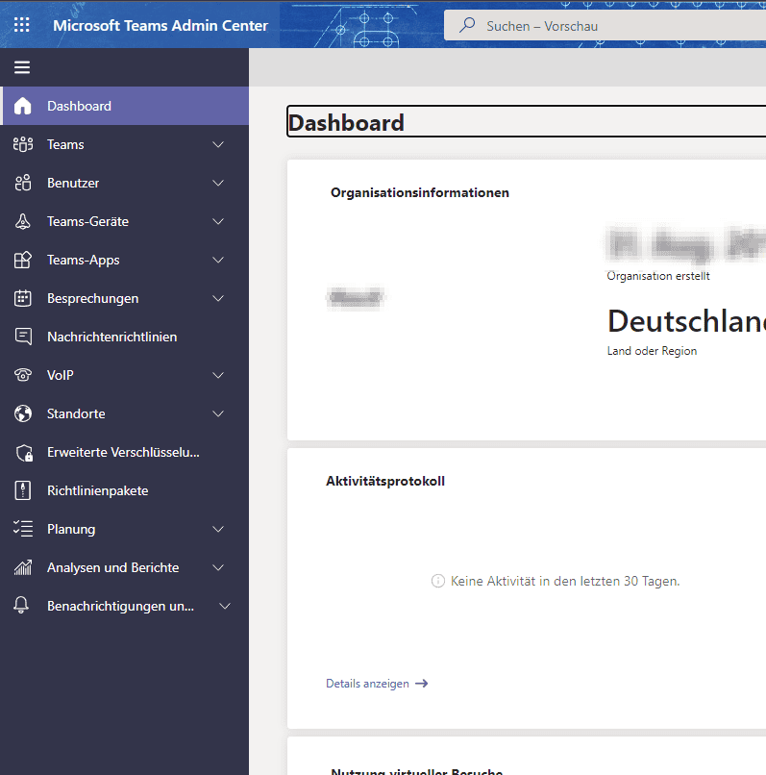Click the Dashboard home icon
The image size is (766, 775).
coord(23,106)
